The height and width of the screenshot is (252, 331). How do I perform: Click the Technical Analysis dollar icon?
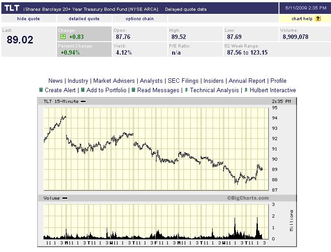click(186, 90)
